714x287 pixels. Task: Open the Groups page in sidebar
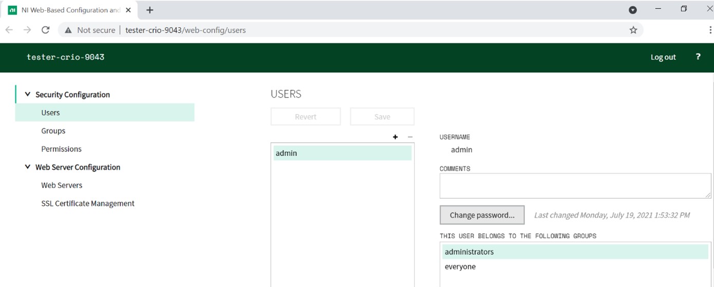pos(53,131)
